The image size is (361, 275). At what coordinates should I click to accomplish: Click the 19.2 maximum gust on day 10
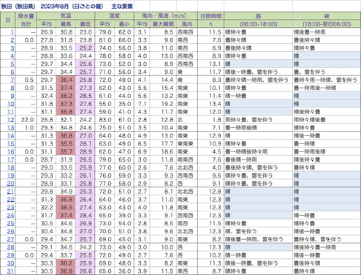(167, 104)
